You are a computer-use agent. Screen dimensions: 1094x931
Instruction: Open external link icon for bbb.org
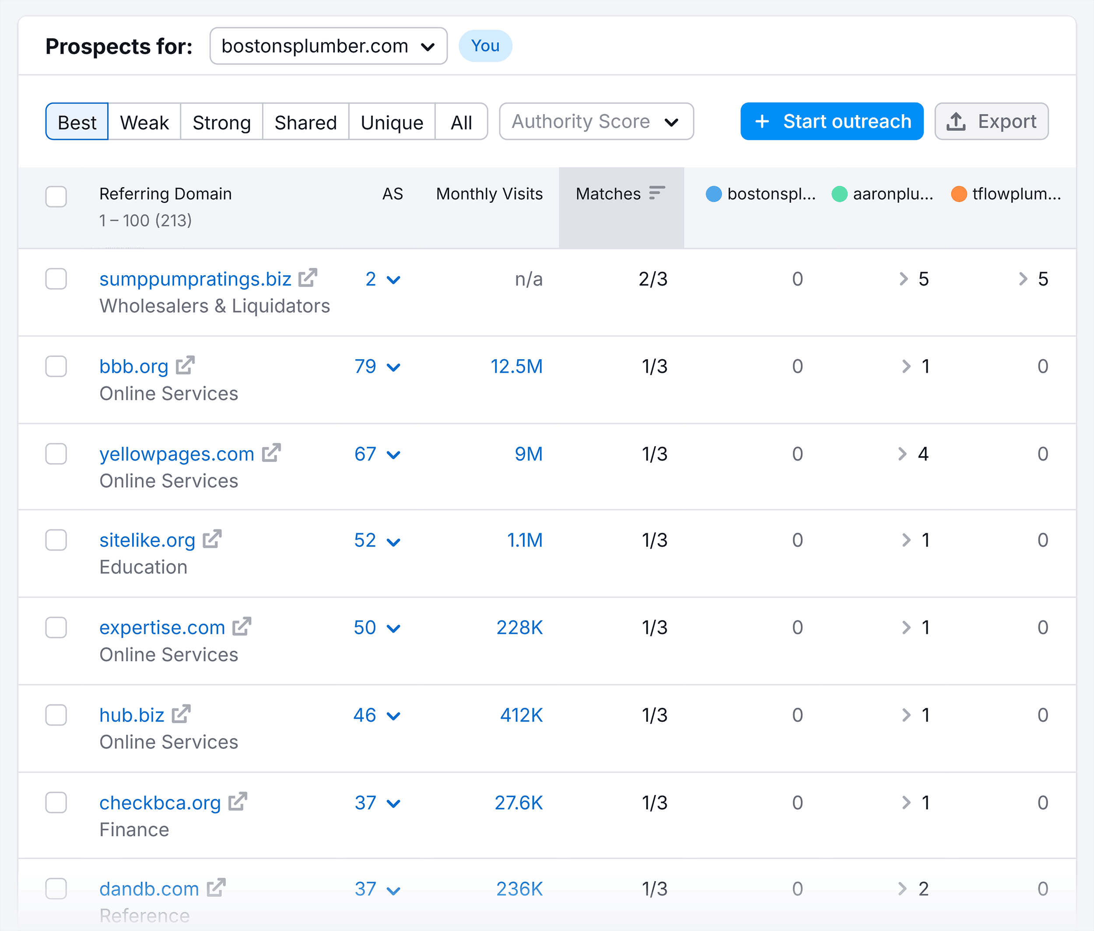[186, 365]
